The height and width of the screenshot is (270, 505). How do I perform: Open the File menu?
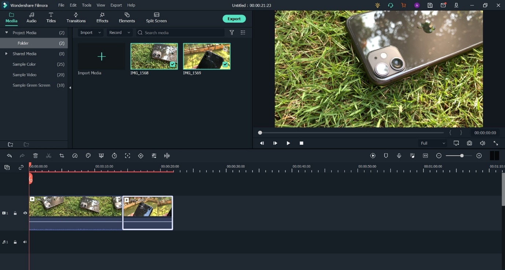coord(61,5)
